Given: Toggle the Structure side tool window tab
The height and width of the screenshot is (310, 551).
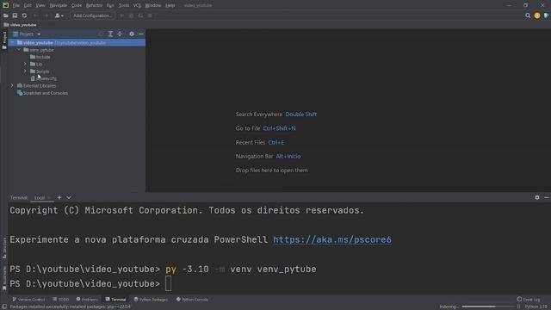Looking at the screenshot, I should tap(4, 248).
